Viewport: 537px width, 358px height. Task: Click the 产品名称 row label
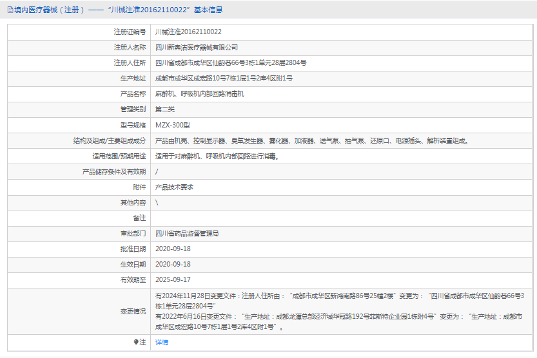pos(133,94)
